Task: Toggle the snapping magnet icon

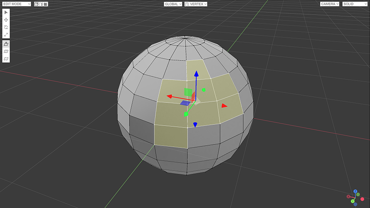Action: click(187, 4)
